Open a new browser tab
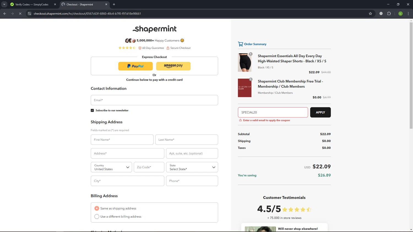 pos(114,4)
